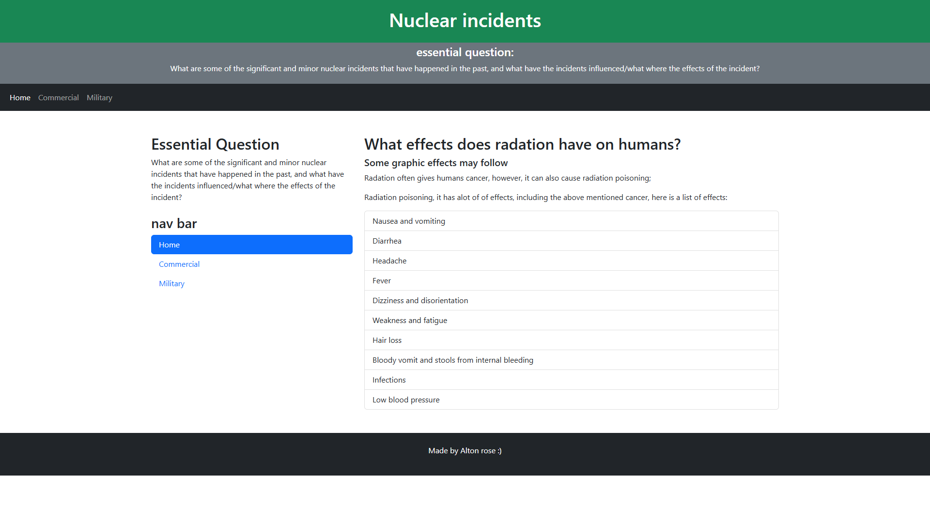Screen dimensions: 930x523
Task: Click Low blood pressure list item
Action: pos(571,400)
